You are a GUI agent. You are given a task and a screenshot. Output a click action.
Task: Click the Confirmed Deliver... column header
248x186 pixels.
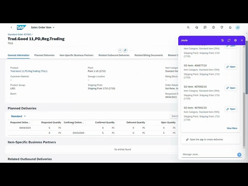click(74, 122)
